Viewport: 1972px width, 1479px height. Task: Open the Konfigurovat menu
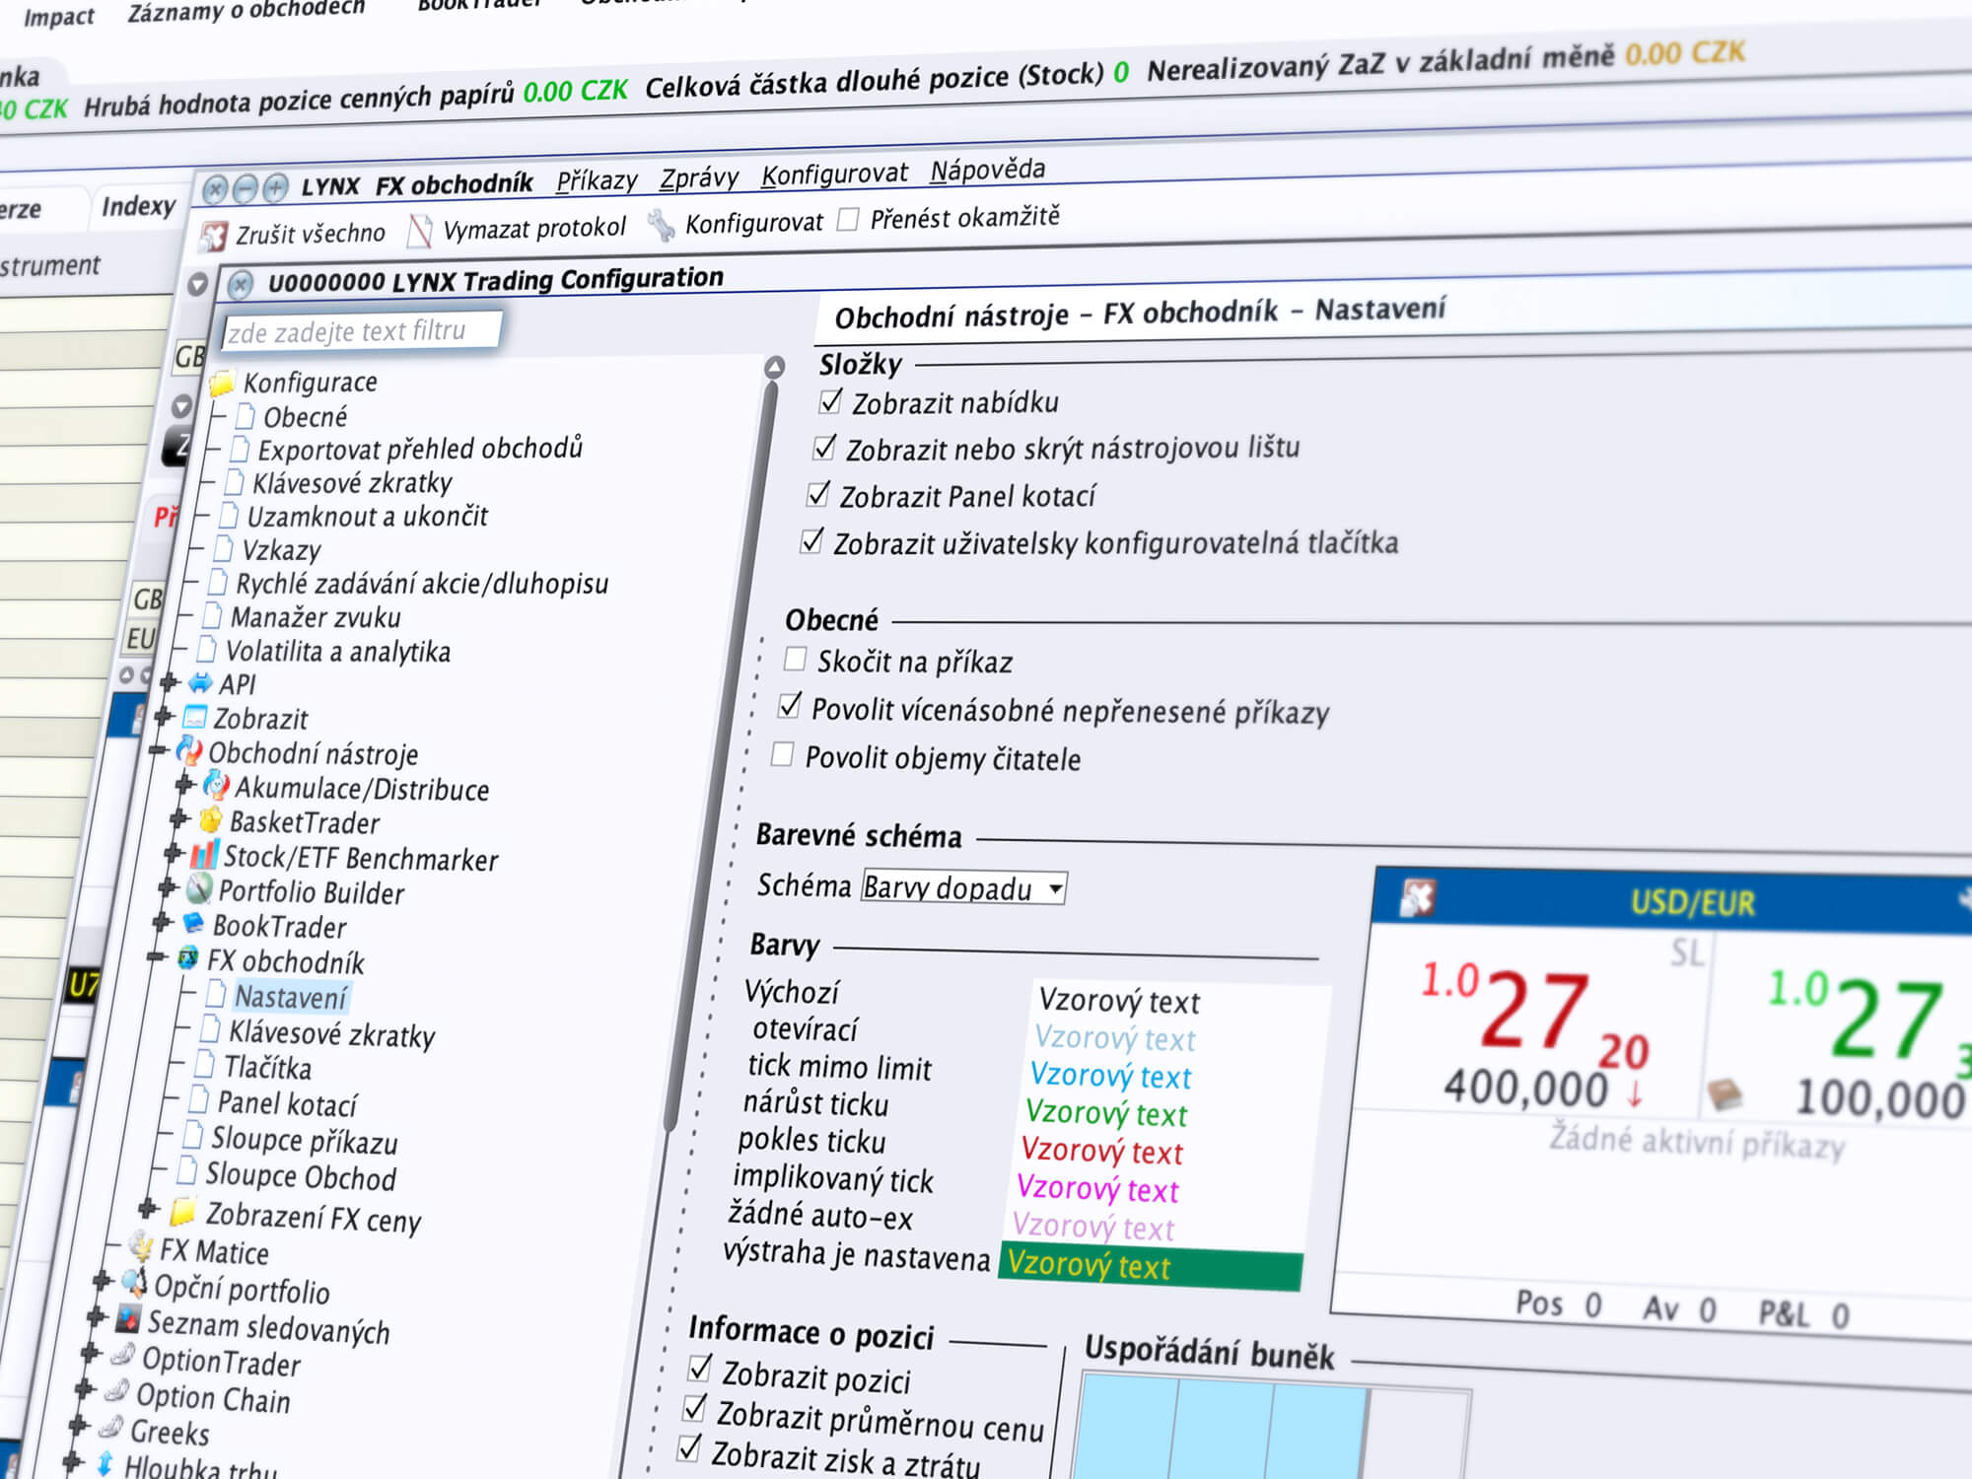[834, 174]
